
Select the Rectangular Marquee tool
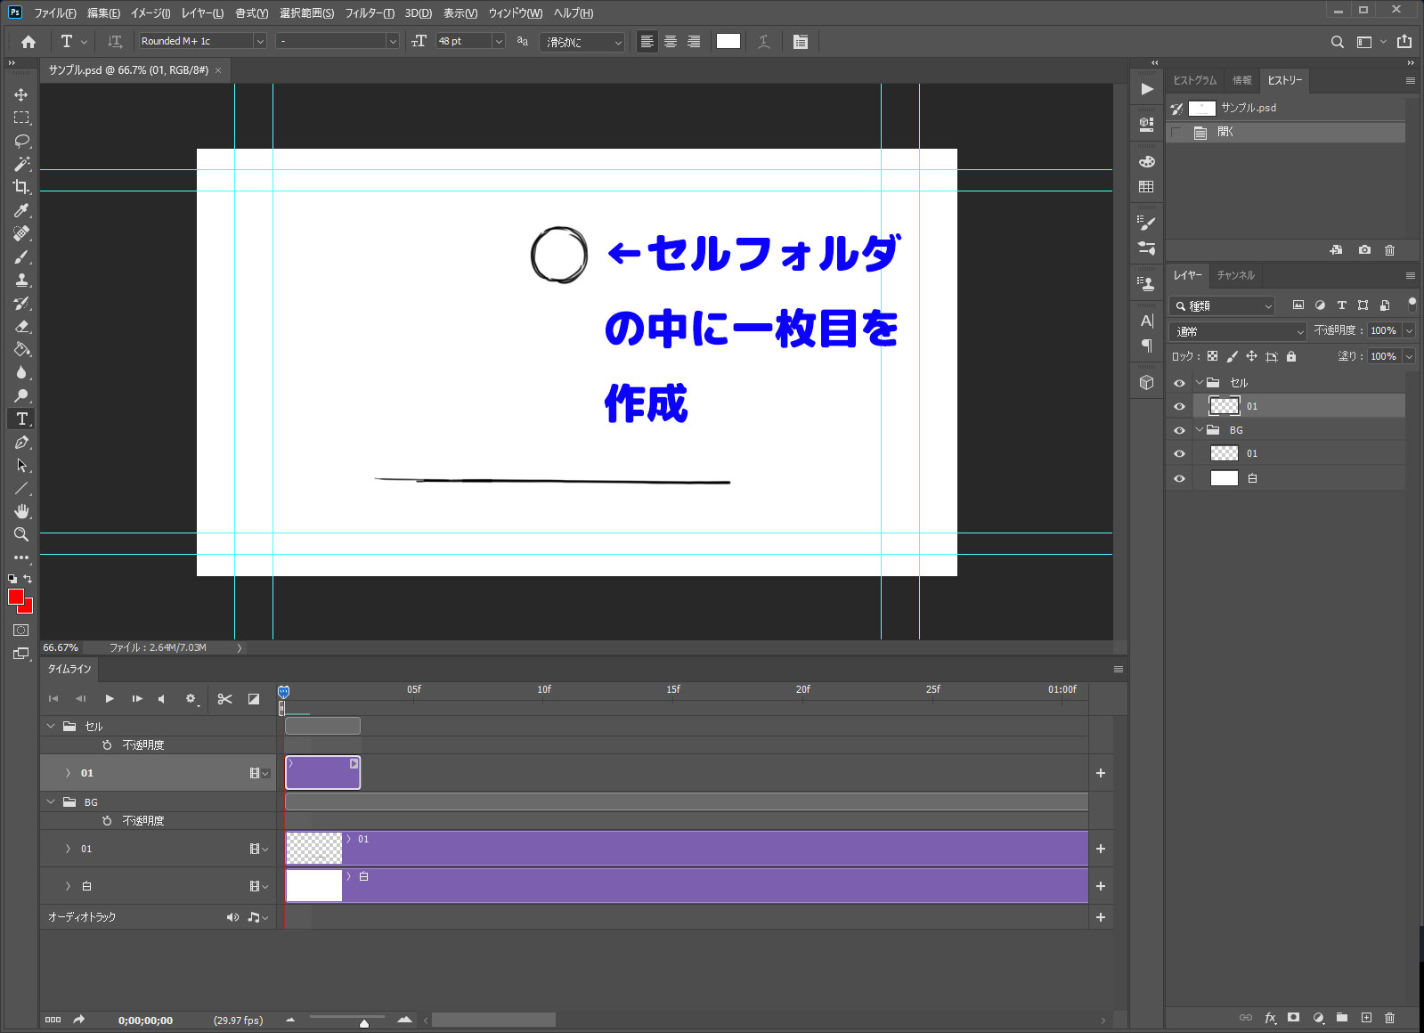[21, 118]
